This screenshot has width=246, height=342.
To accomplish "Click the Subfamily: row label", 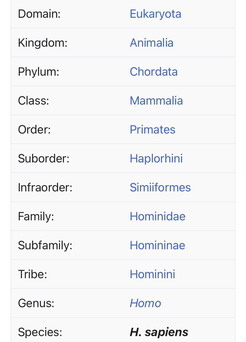I will [x=45, y=245].
